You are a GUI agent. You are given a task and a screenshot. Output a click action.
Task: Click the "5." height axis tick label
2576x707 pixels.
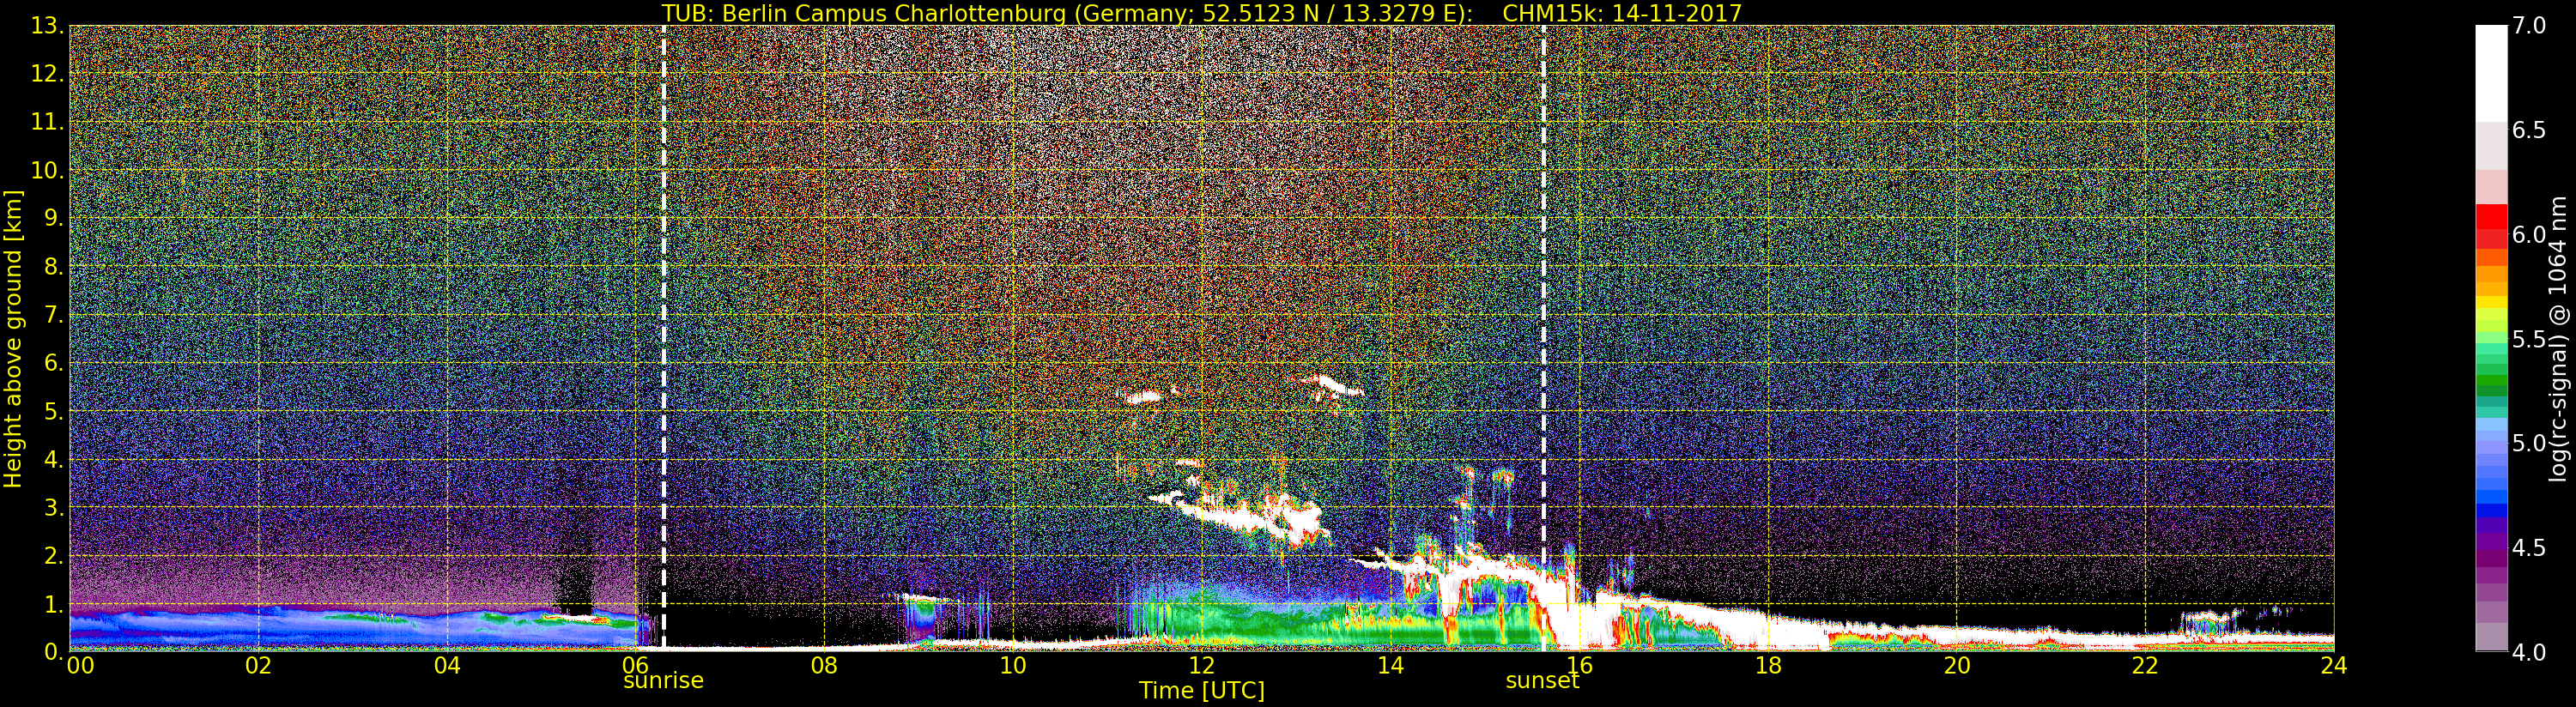click(53, 411)
